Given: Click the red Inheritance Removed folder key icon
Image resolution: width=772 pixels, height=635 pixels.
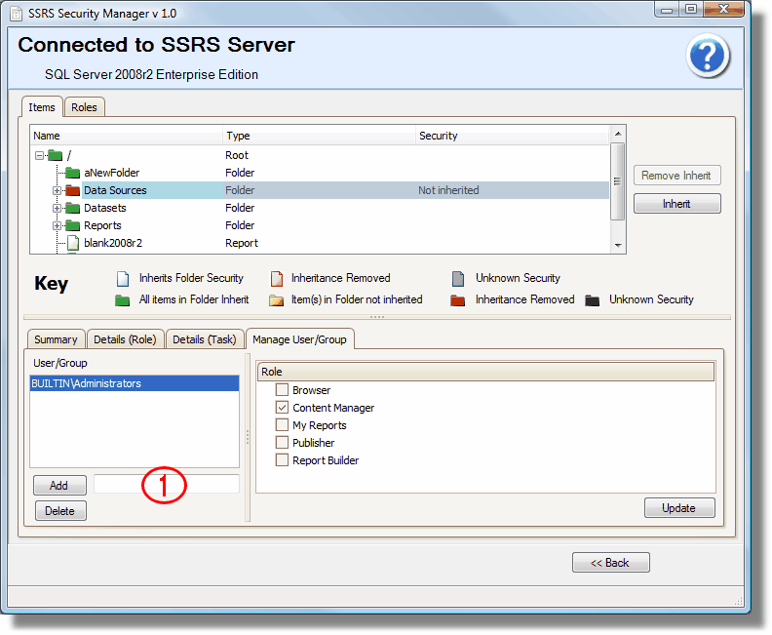Looking at the screenshot, I should (457, 300).
